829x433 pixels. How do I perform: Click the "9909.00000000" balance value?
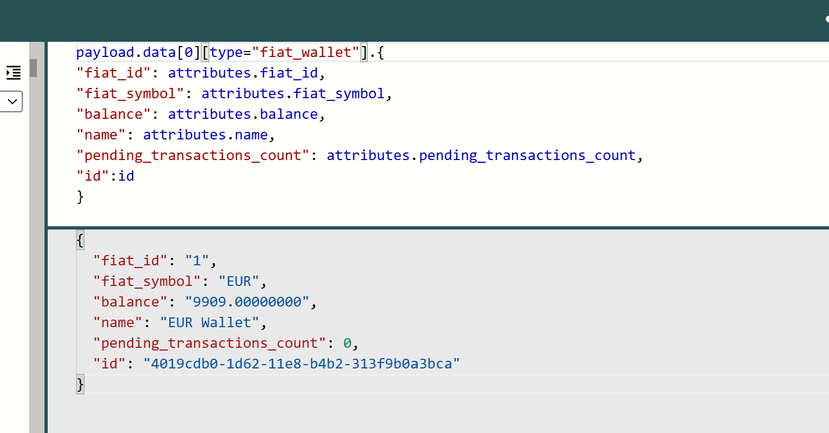[x=247, y=302]
